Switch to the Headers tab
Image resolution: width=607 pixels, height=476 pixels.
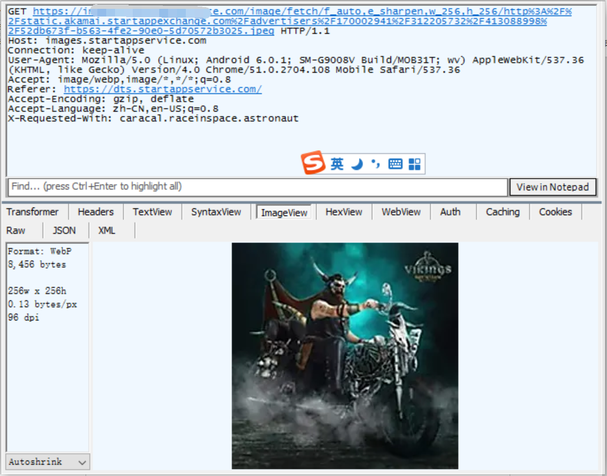coord(96,212)
